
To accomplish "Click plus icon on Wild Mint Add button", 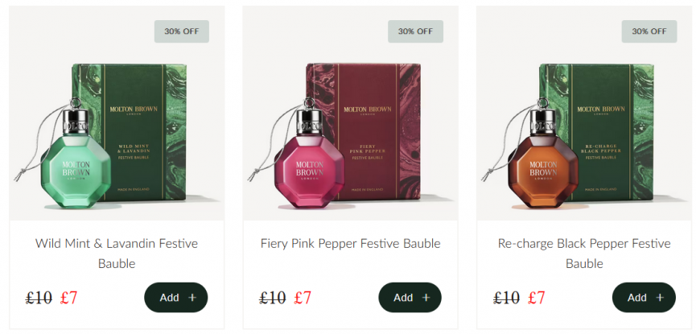I will 192,298.
